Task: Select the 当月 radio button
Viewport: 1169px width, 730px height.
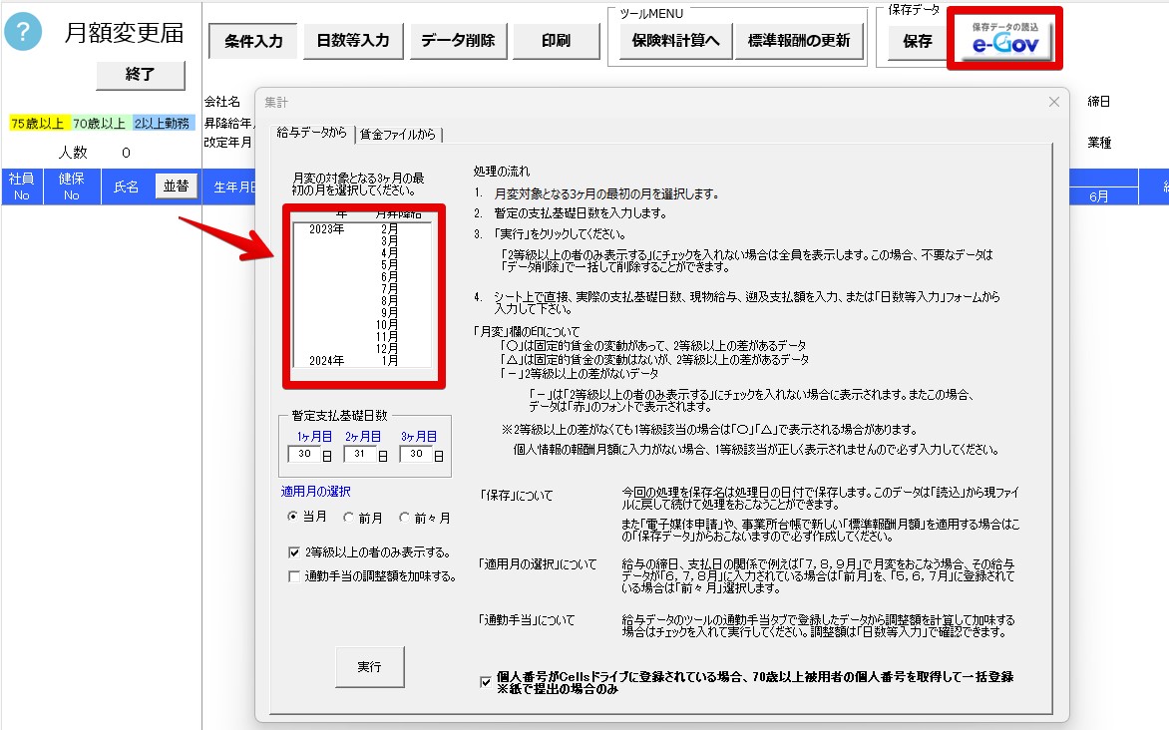Action: point(292,516)
